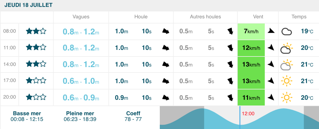Click the Jeudi 18 Juillet heading
319x129 pixels.
(28, 5)
